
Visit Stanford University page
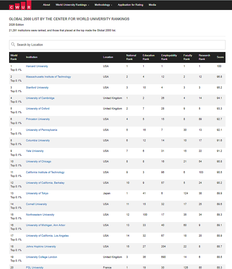pyautogui.click(x=37, y=88)
